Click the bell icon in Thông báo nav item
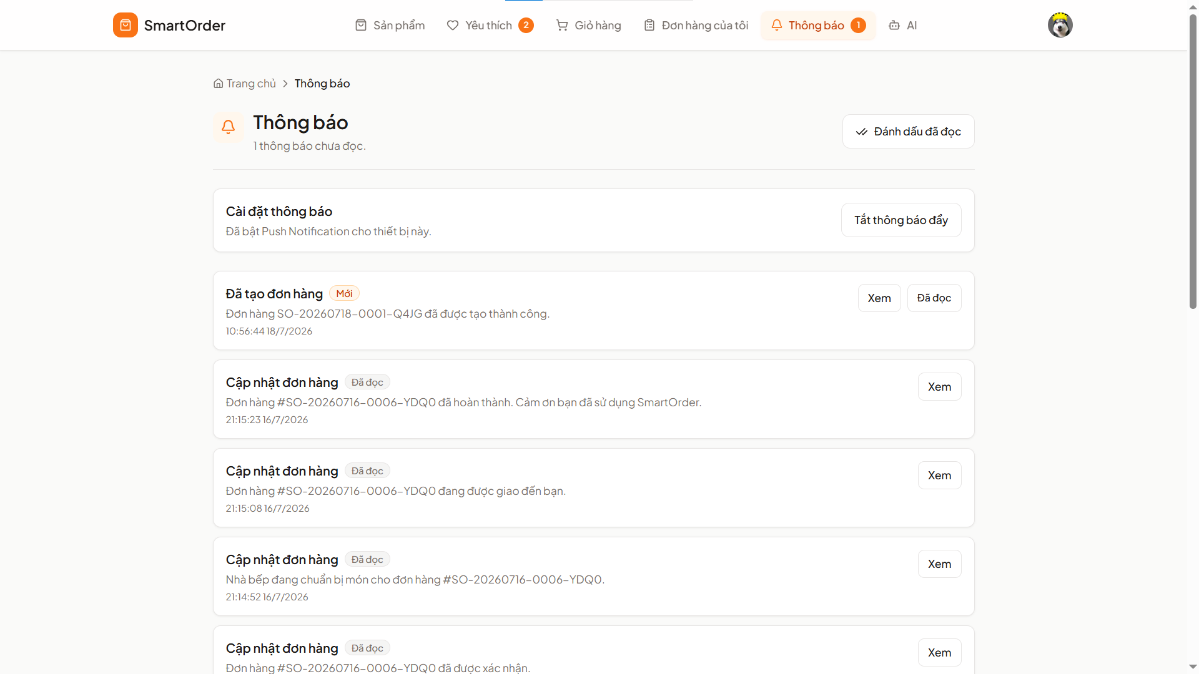The height and width of the screenshot is (674, 1199). tap(777, 25)
